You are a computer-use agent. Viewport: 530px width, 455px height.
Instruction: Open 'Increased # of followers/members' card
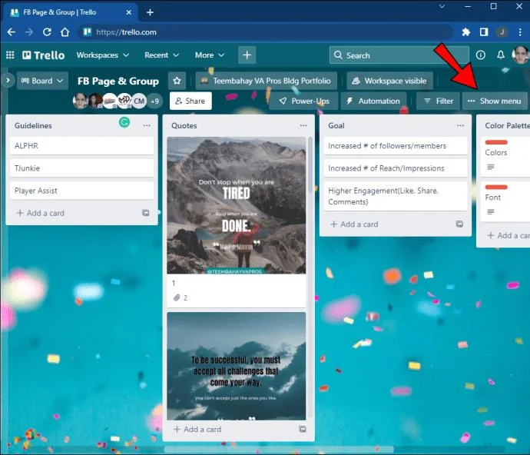click(x=396, y=146)
